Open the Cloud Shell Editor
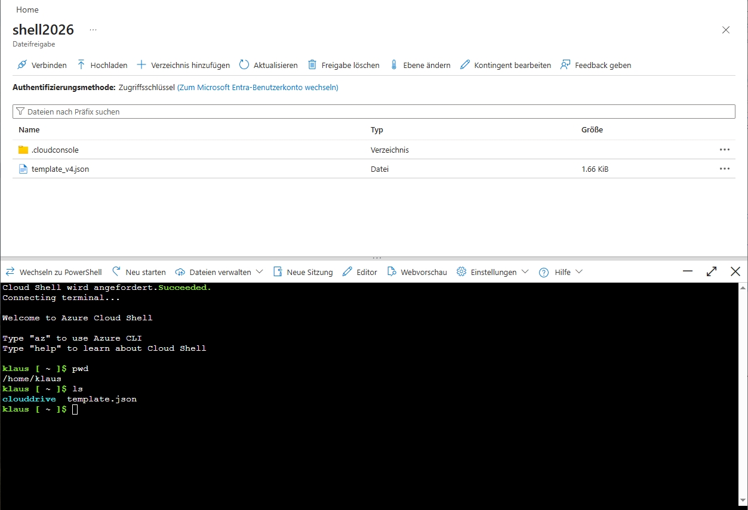Viewport: 748px width, 510px height. 360,272
